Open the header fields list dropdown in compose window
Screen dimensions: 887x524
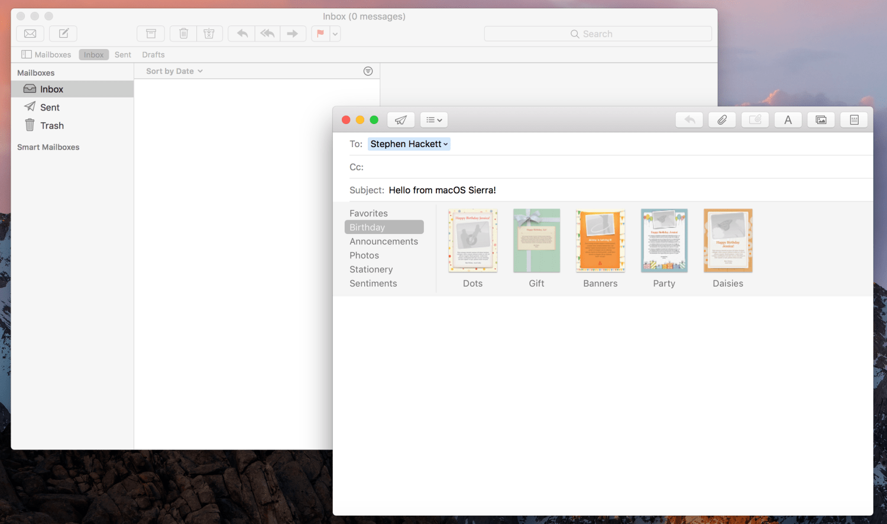(434, 120)
